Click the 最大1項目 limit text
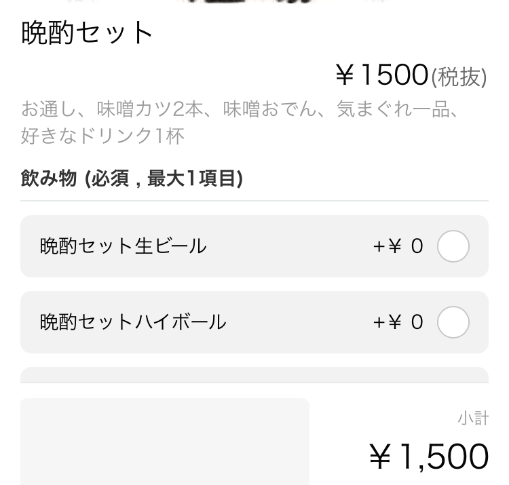 point(193,179)
